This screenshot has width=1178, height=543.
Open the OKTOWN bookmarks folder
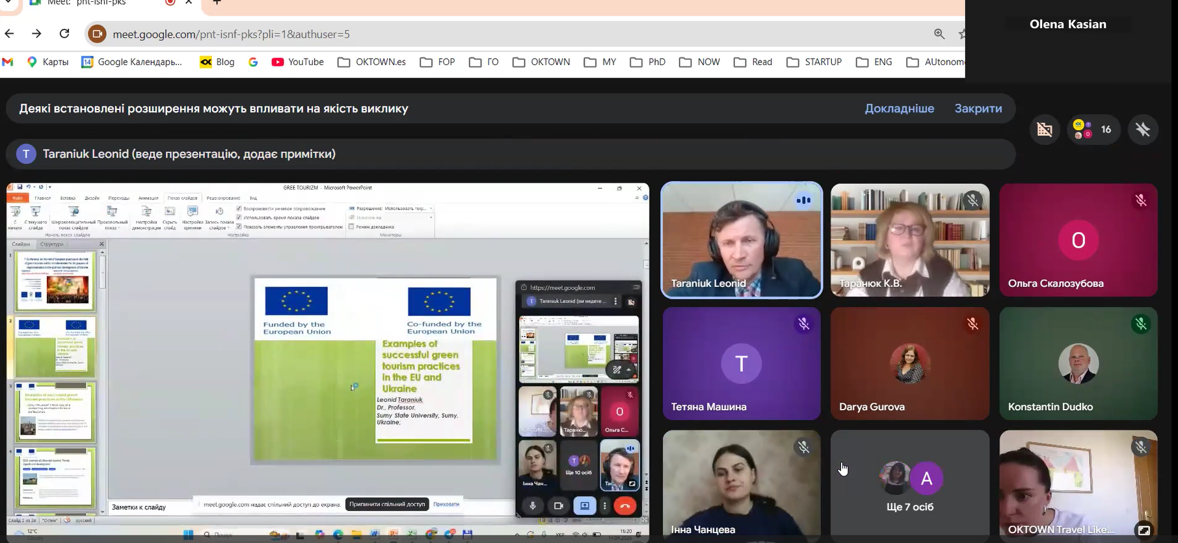(x=541, y=62)
